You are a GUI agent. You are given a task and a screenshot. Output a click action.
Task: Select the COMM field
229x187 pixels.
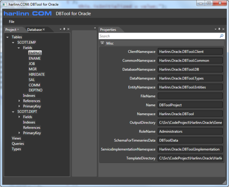coord(34,85)
